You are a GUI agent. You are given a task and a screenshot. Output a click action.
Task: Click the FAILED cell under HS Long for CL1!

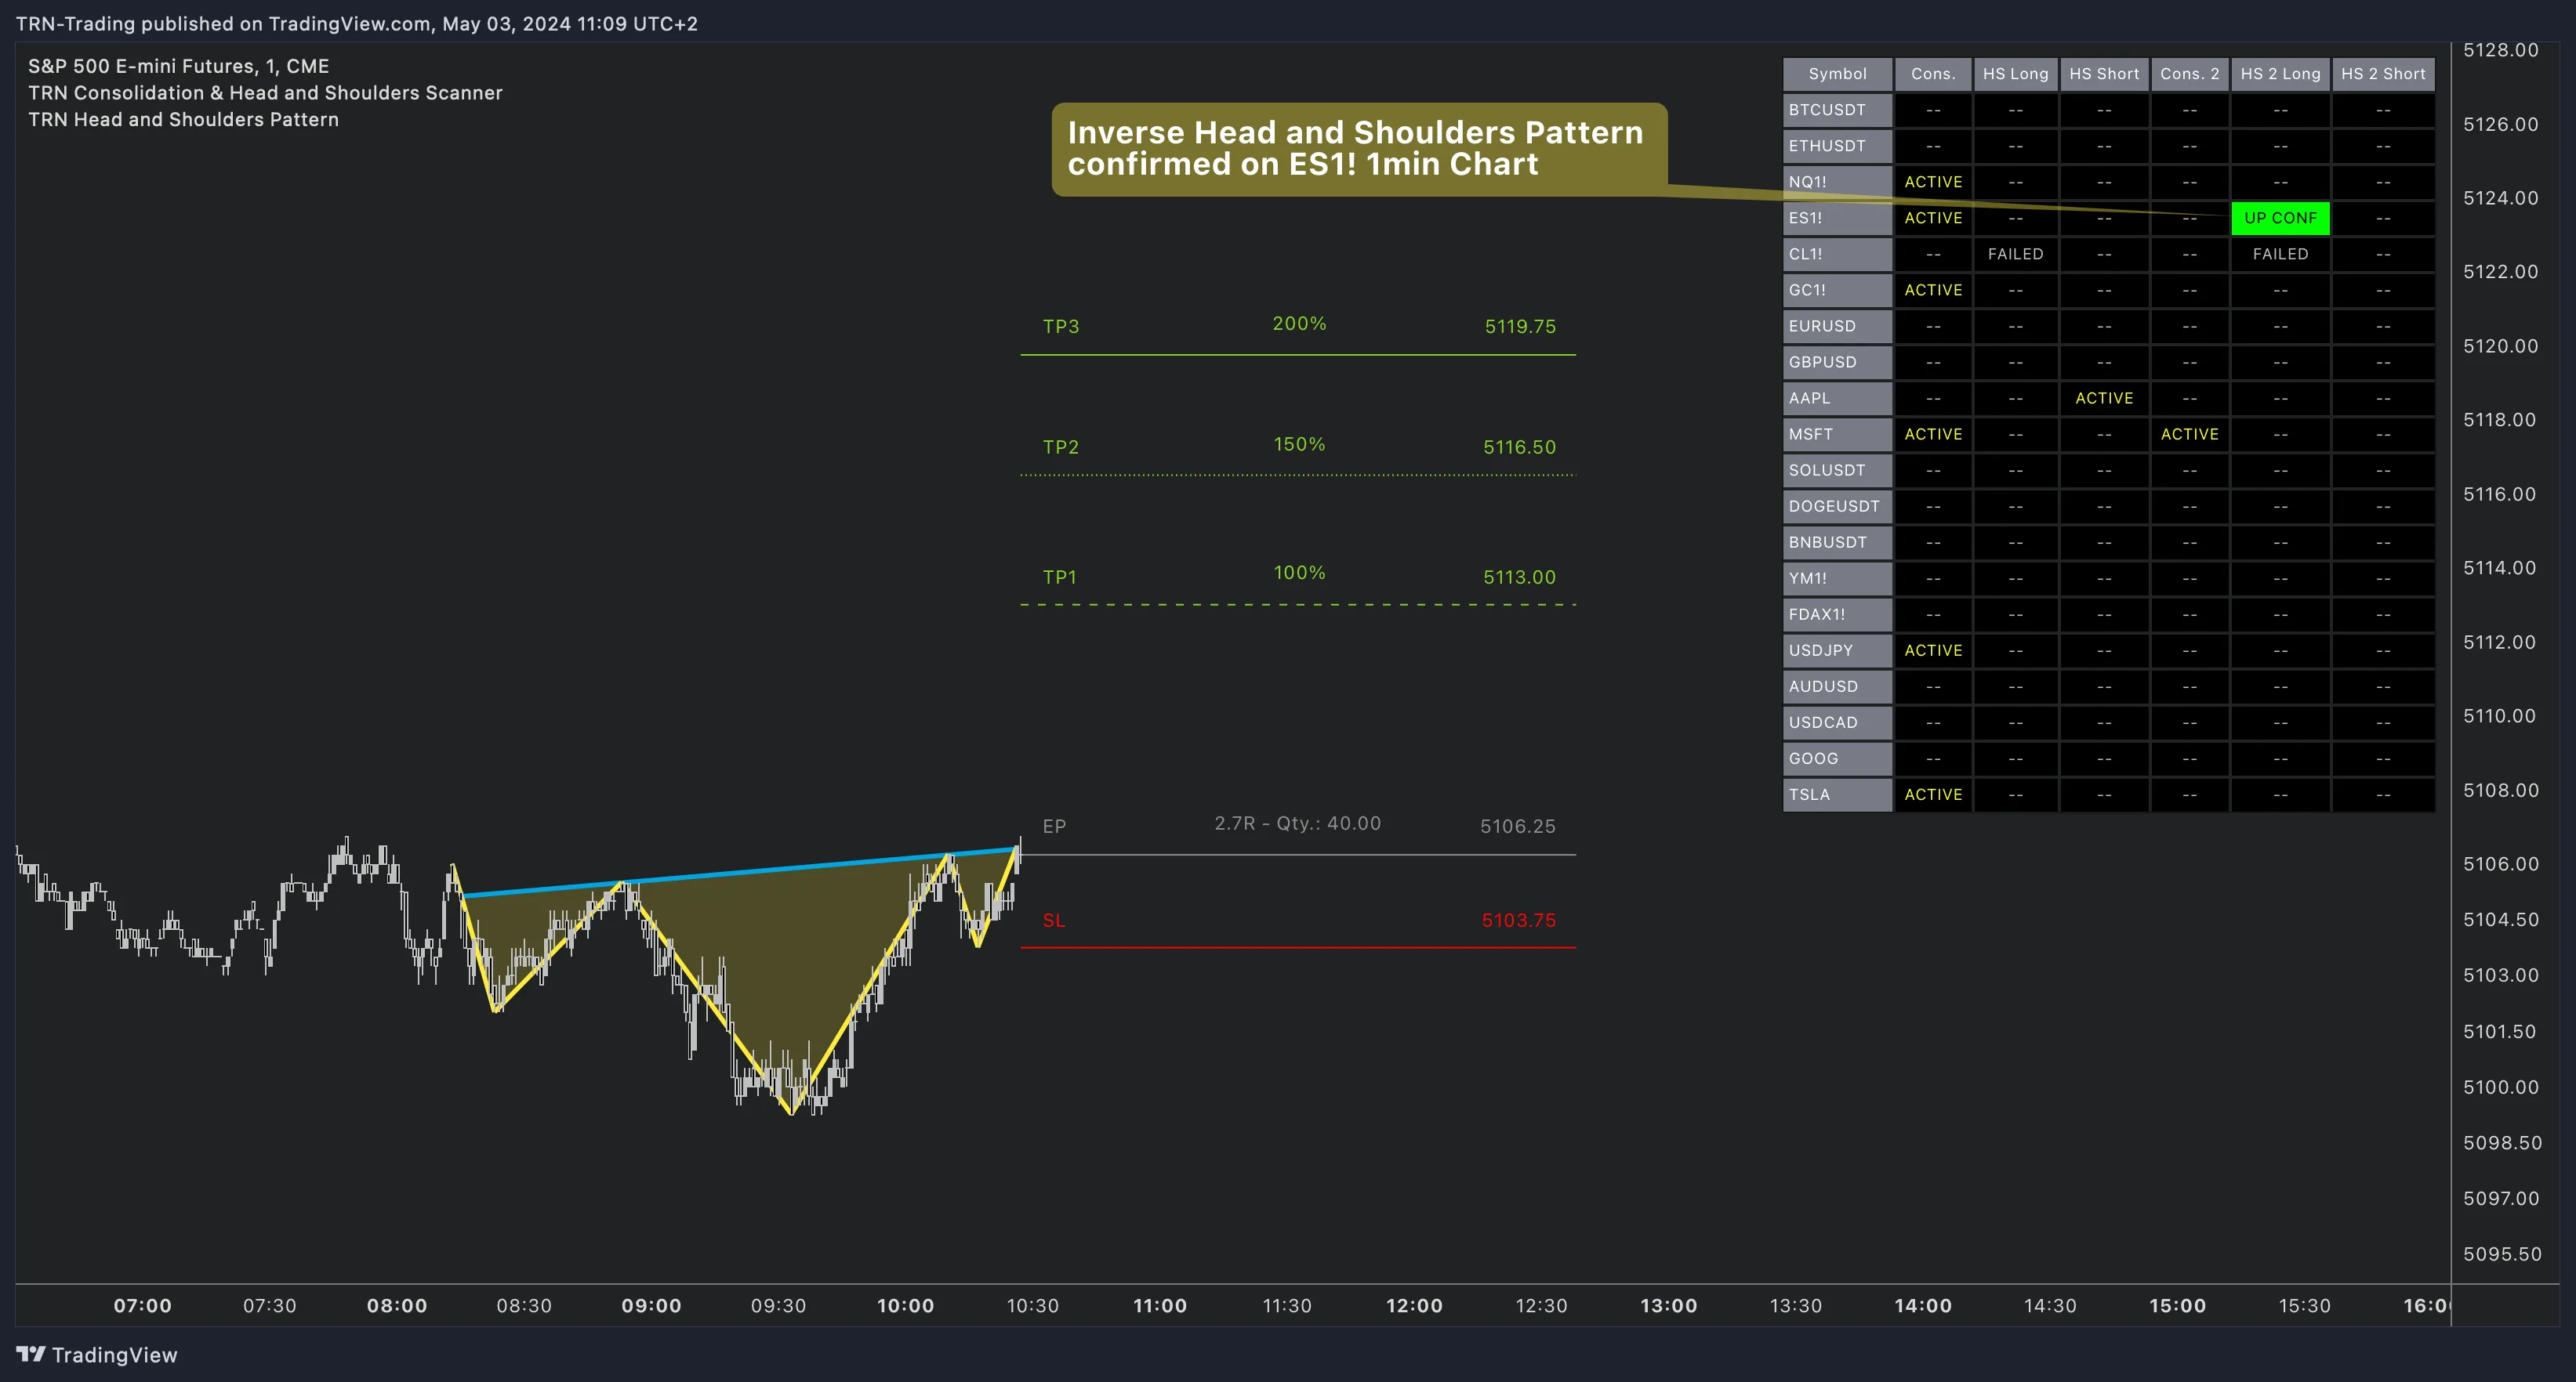[2016, 254]
